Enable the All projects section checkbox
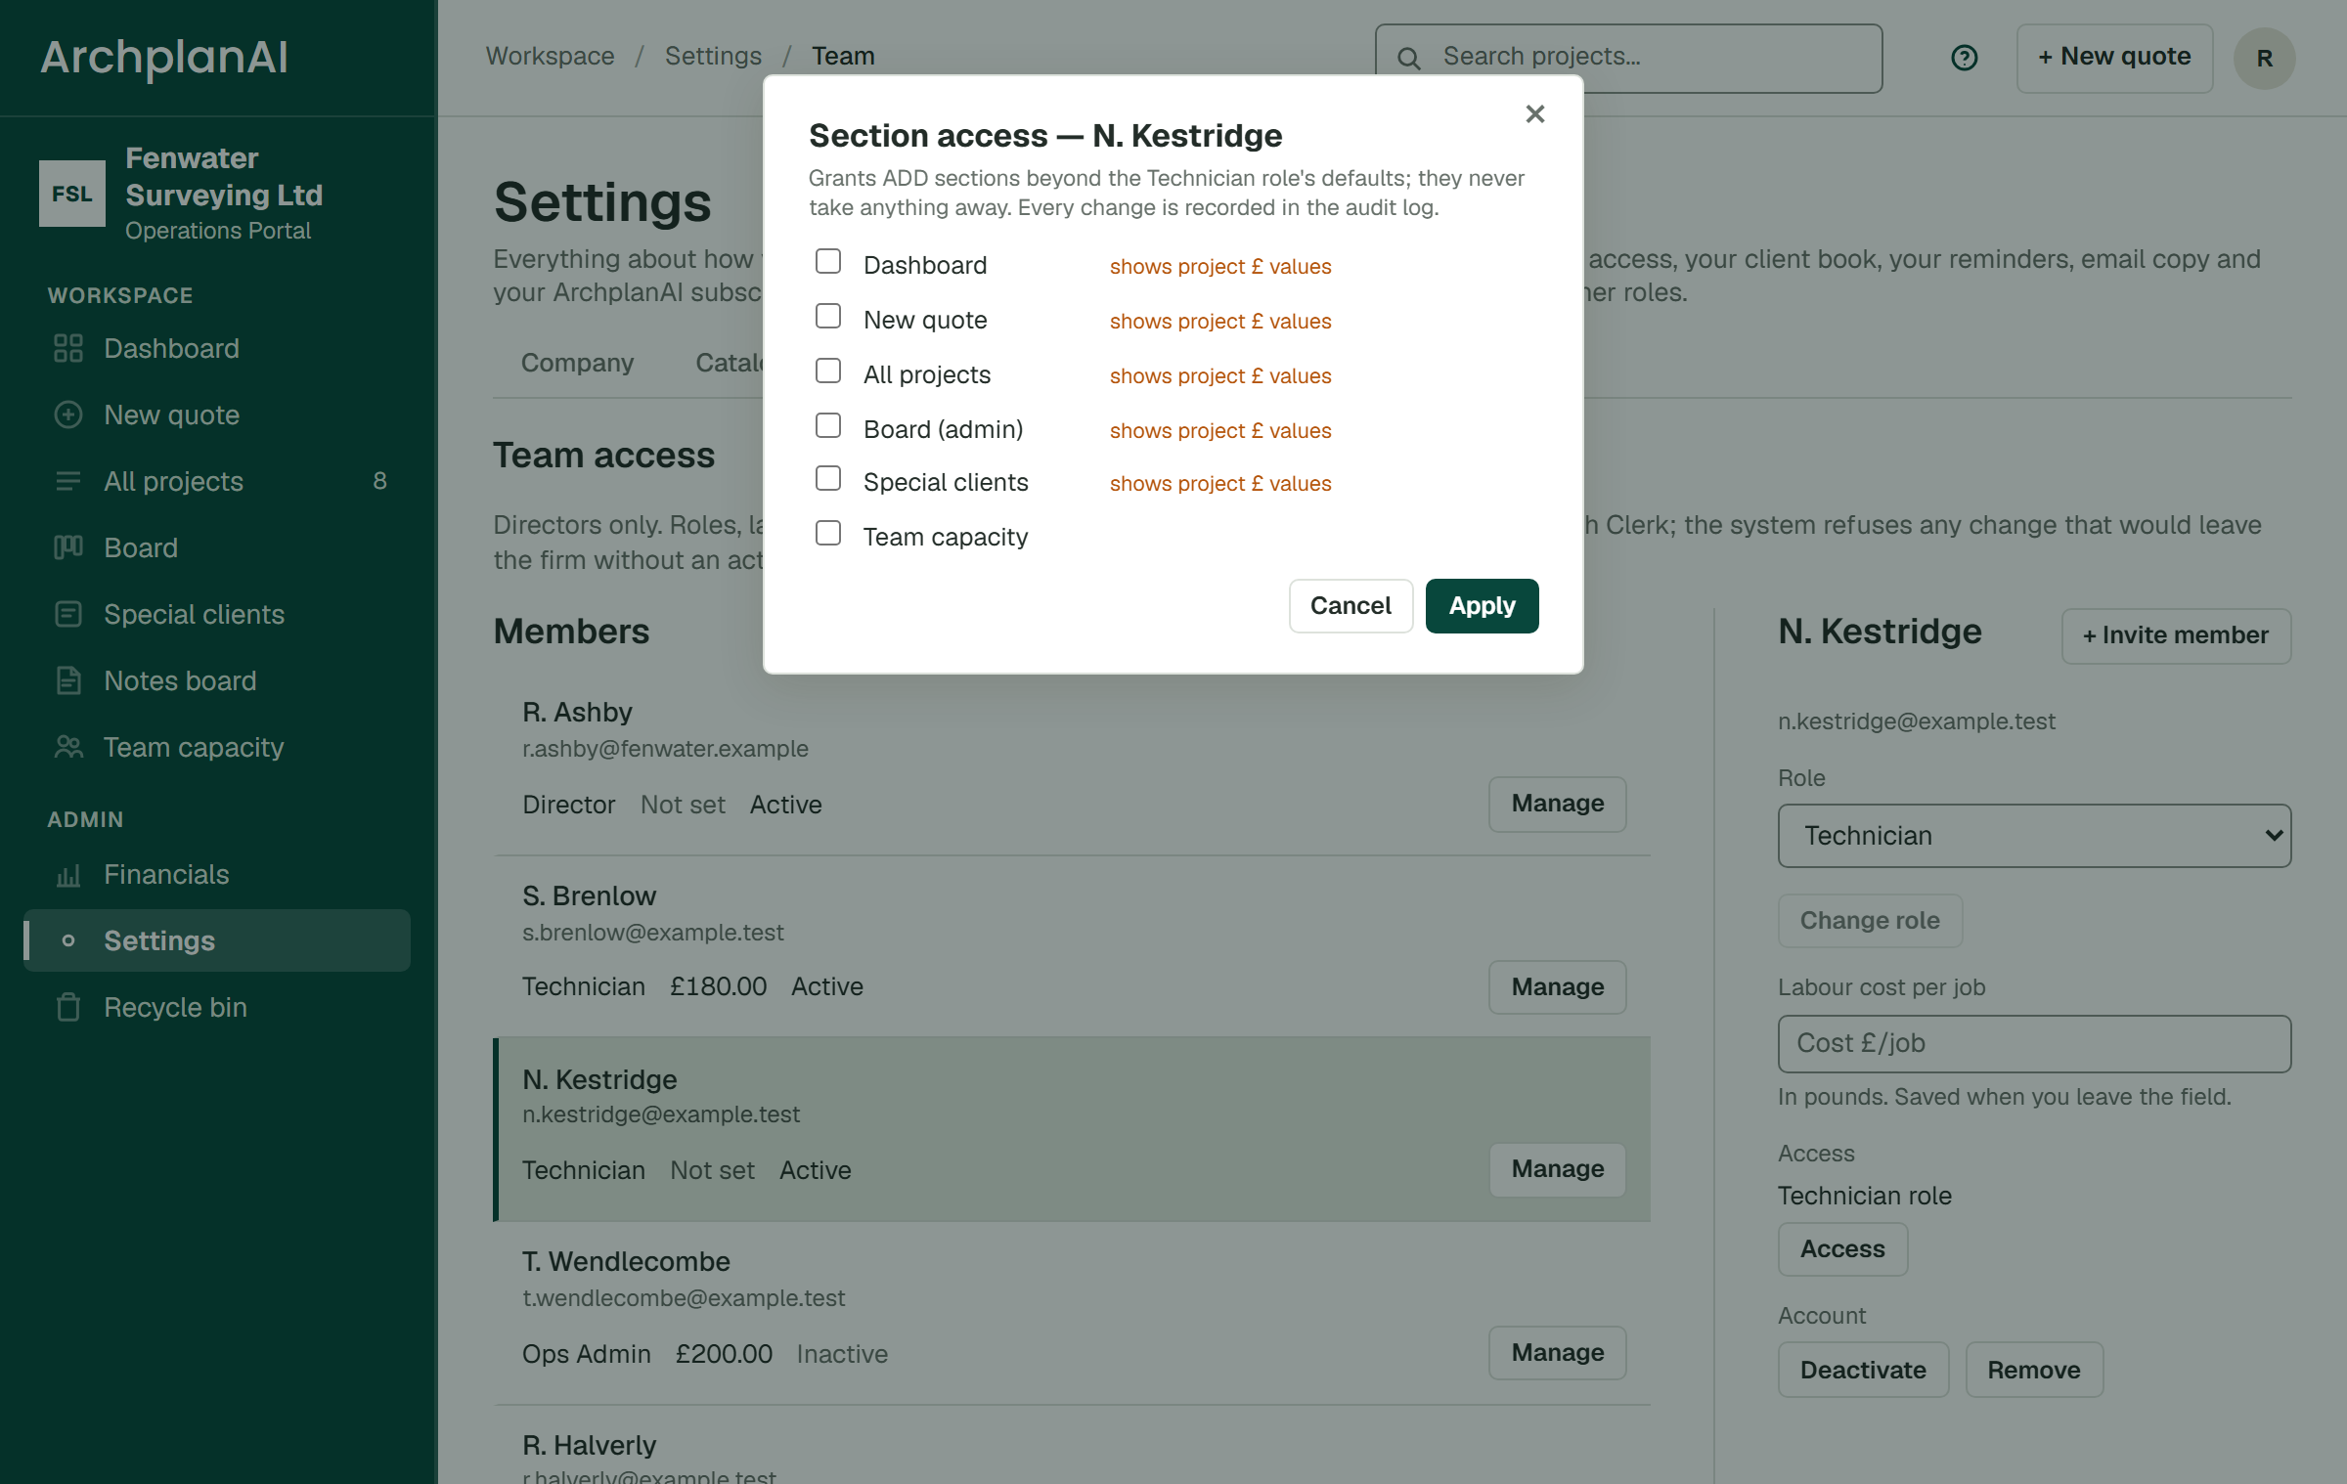 pyautogui.click(x=828, y=371)
